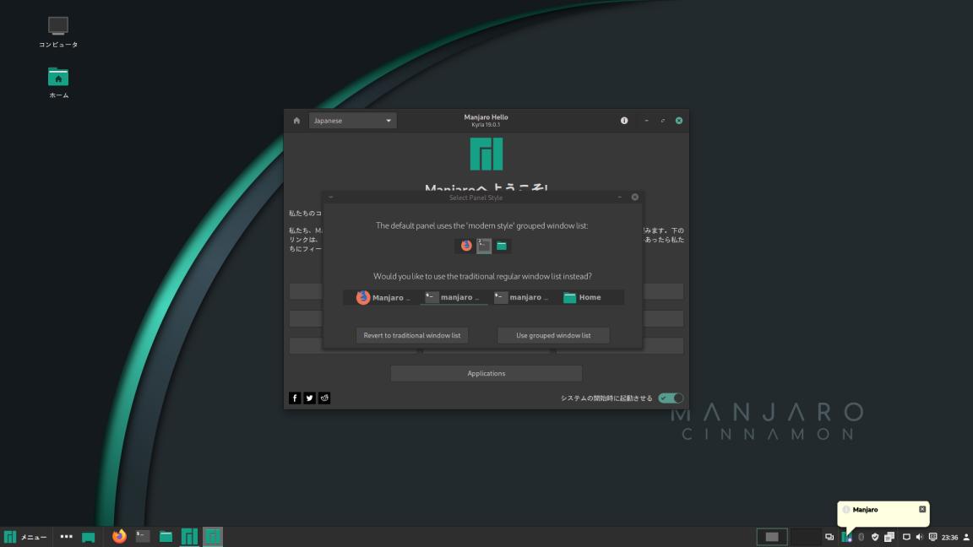Open the Reddit icon in Manjaro Hello
This screenshot has width=973, height=547.
pos(324,398)
